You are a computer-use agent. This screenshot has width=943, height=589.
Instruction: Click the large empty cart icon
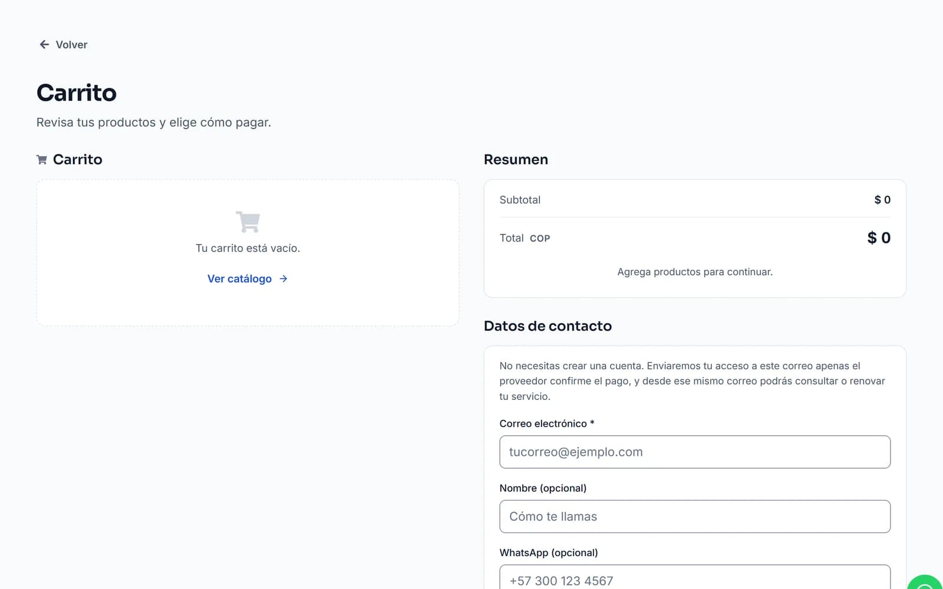coord(248,222)
